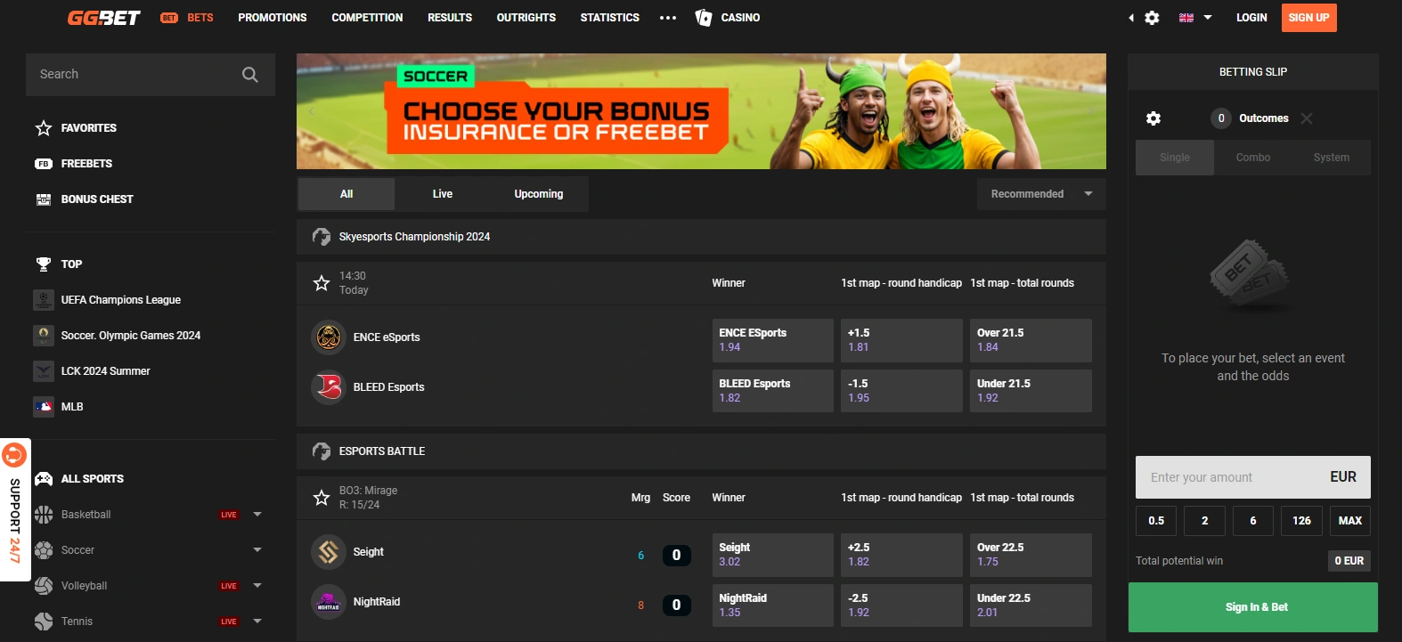
Task: Expand the Basketball sport list
Action: pos(257,515)
